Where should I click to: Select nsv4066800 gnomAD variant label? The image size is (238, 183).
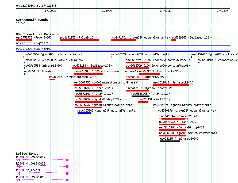click(x=52, y=54)
